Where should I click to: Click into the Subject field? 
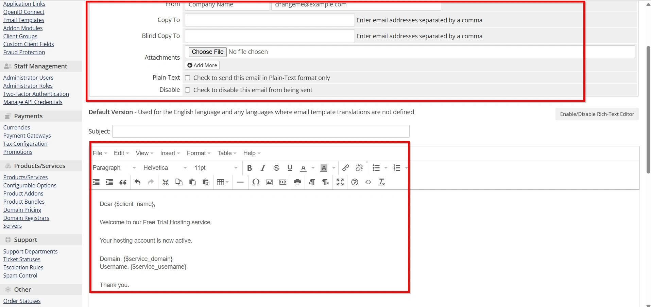261,131
